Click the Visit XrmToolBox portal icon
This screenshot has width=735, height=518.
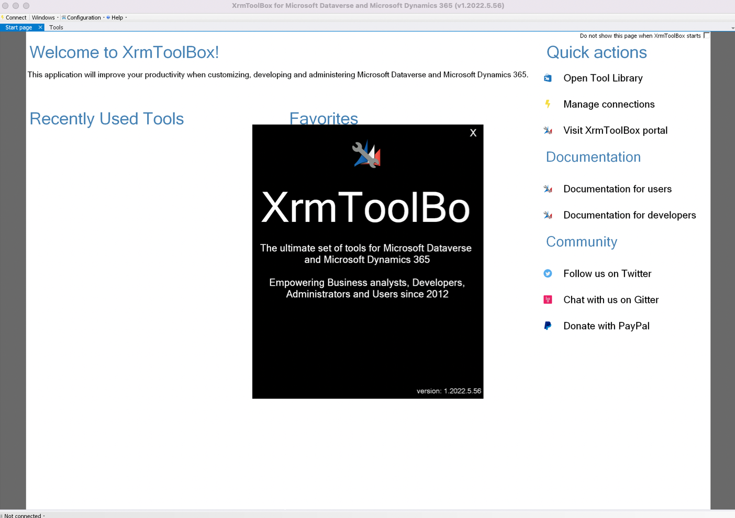548,130
